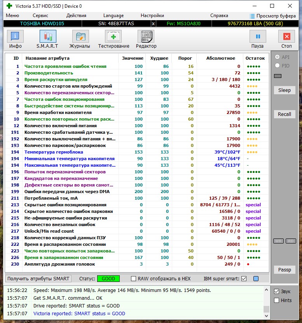Screen dimensions: 302x323
Task: Select row Количество включений питания
Action: [137, 126]
